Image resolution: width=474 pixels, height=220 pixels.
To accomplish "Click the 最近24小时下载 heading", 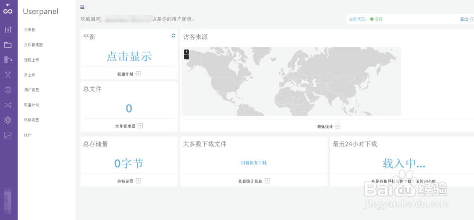I will pos(355,144).
